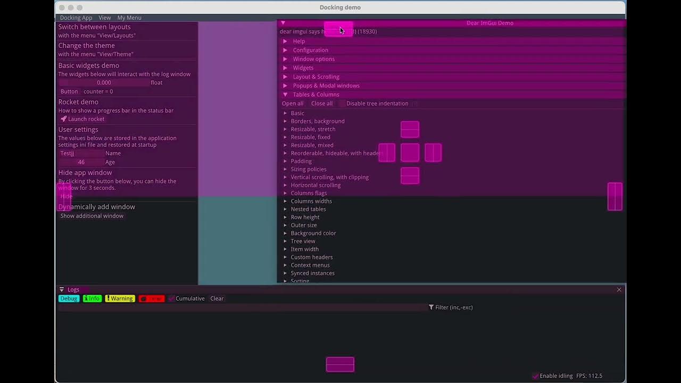Click the Button next to counter
Image resolution: width=681 pixels, height=383 pixels.
coord(69,91)
